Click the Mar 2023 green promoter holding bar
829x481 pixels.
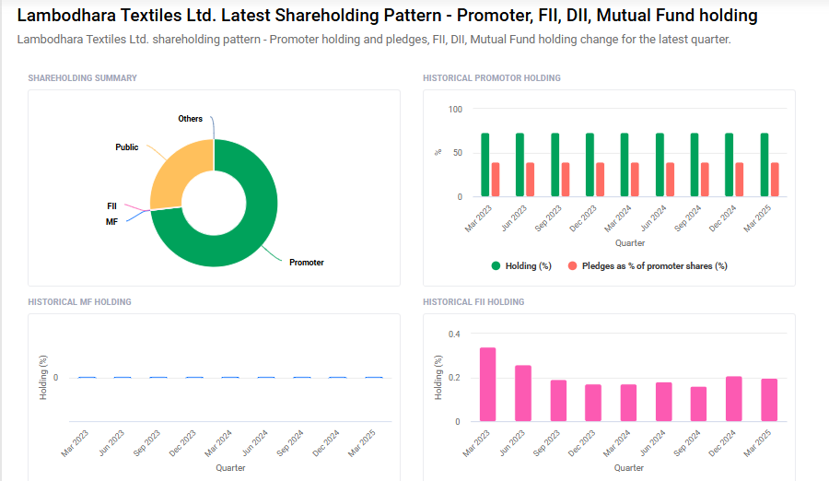tap(485, 165)
